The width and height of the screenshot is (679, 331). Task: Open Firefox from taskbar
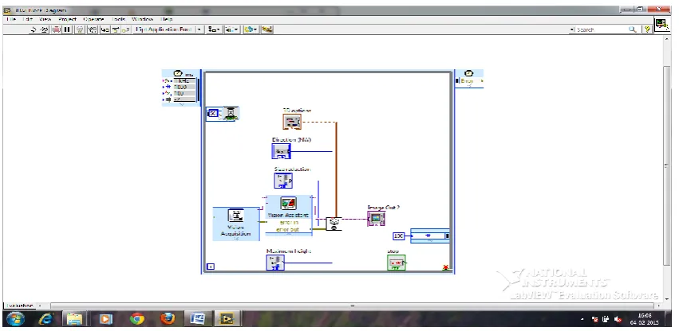(x=168, y=319)
